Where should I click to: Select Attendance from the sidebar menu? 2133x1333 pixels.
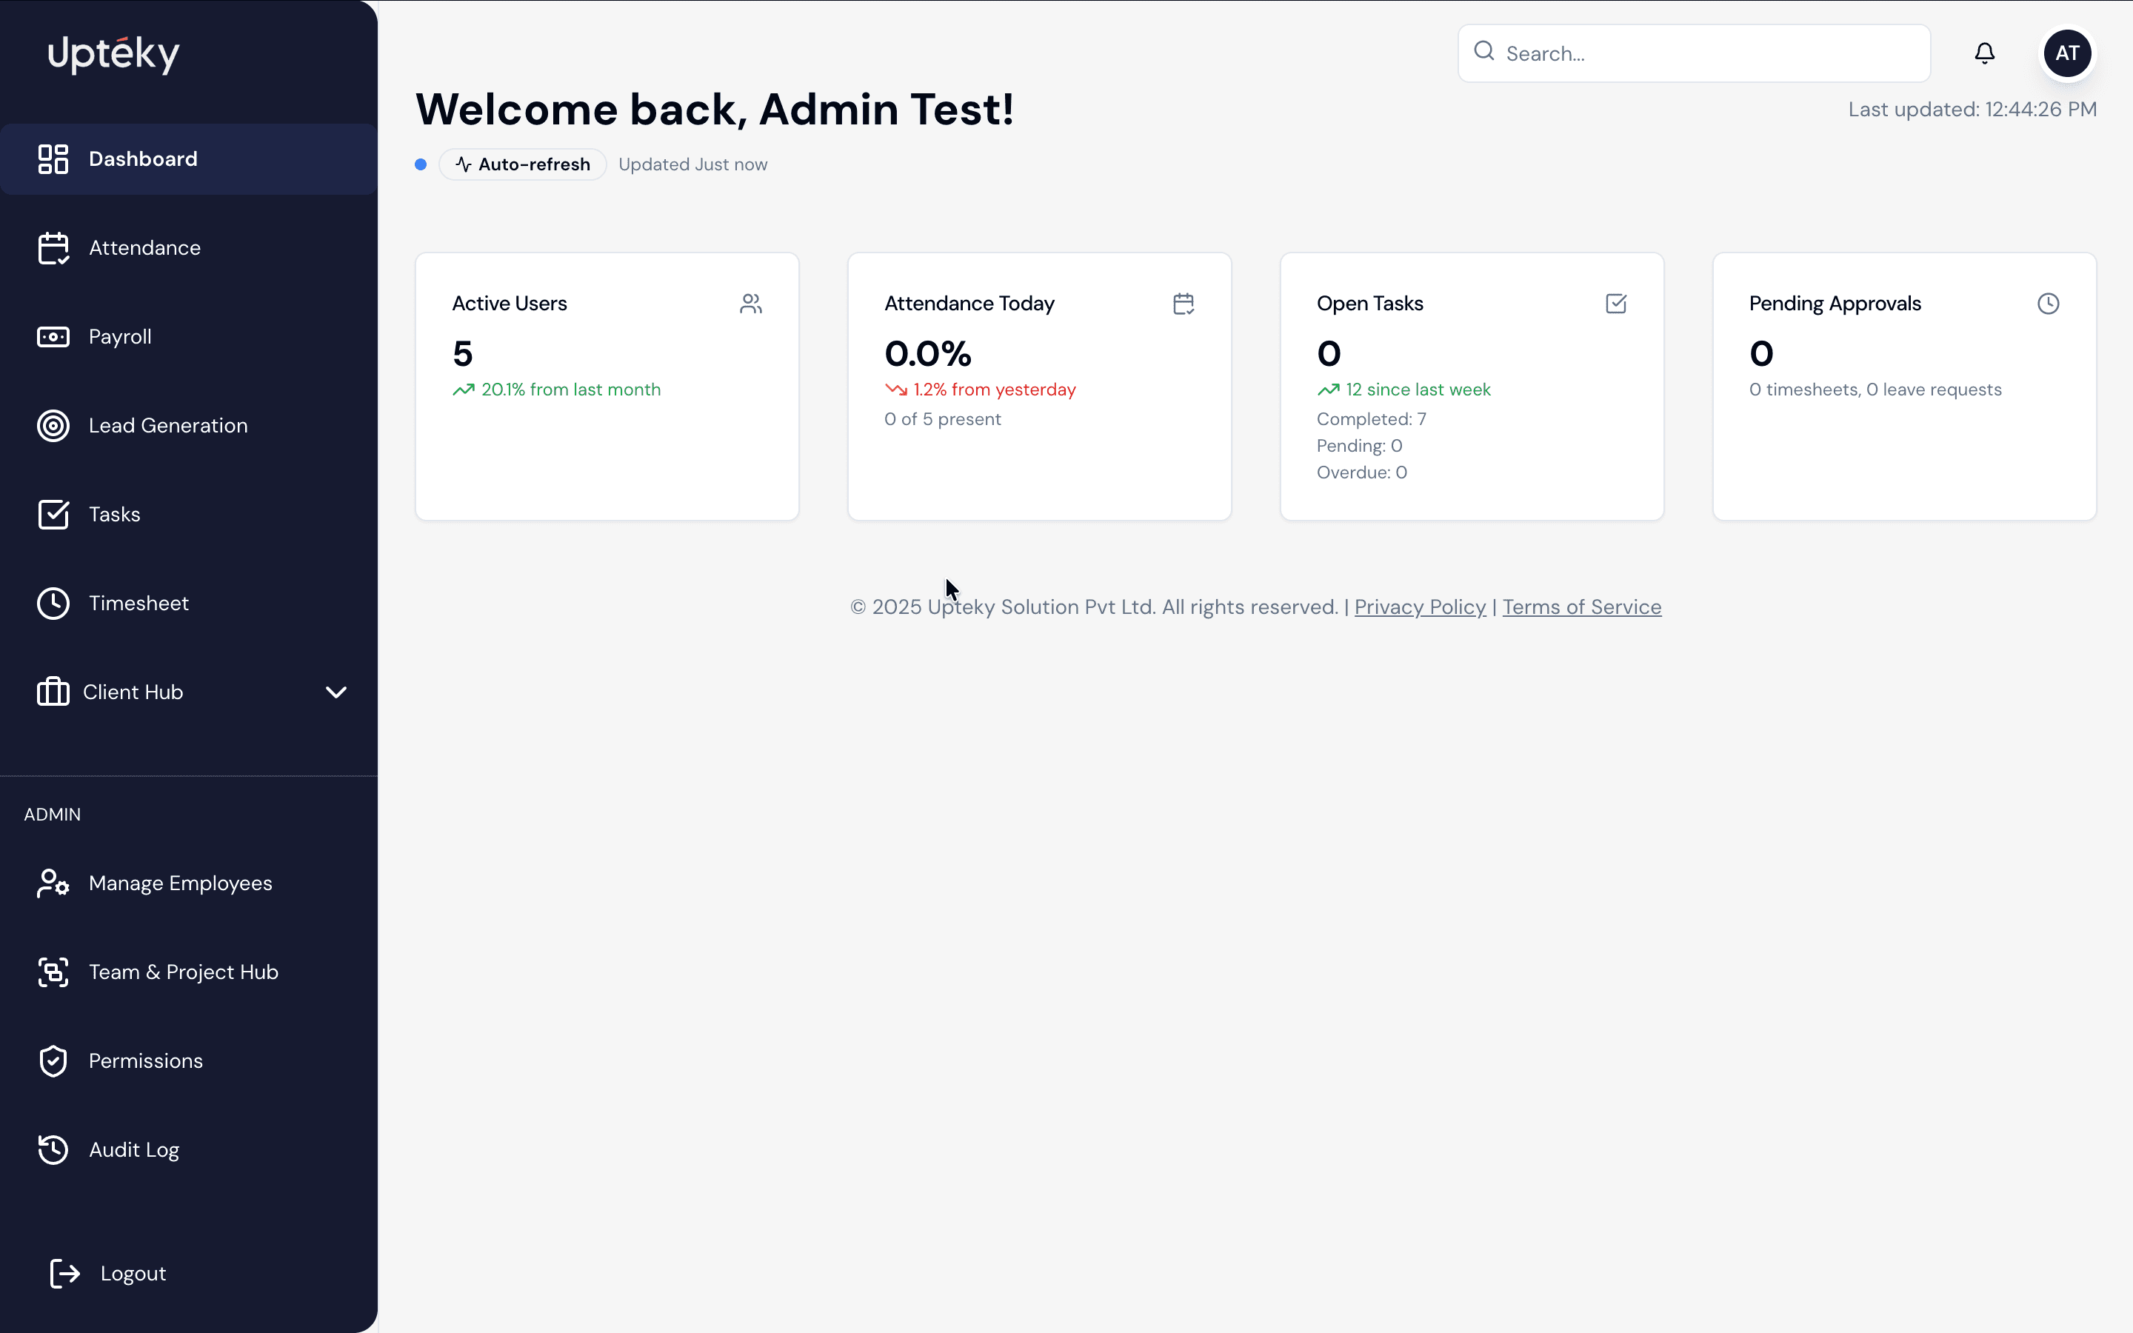click(144, 248)
